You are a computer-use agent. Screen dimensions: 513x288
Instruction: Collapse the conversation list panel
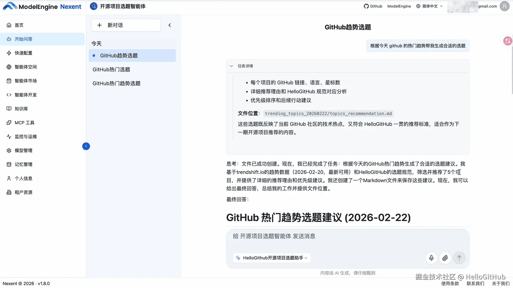pyautogui.click(x=170, y=25)
